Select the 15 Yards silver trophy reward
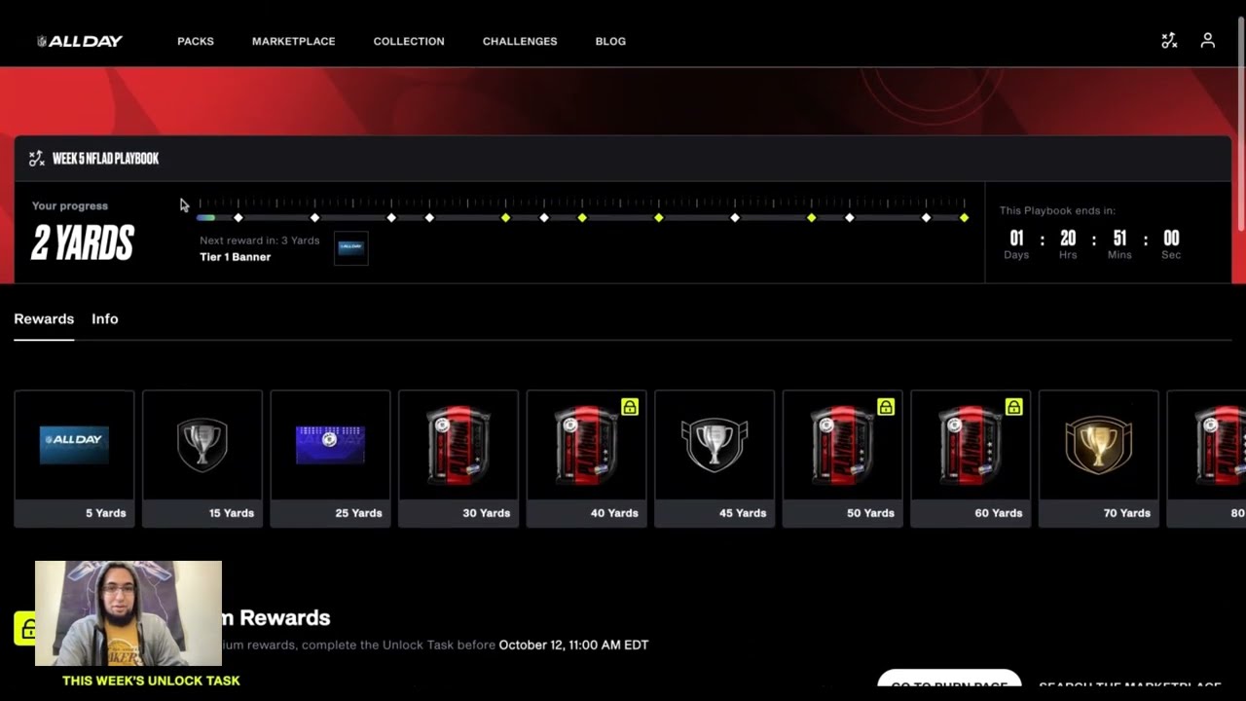 202,459
